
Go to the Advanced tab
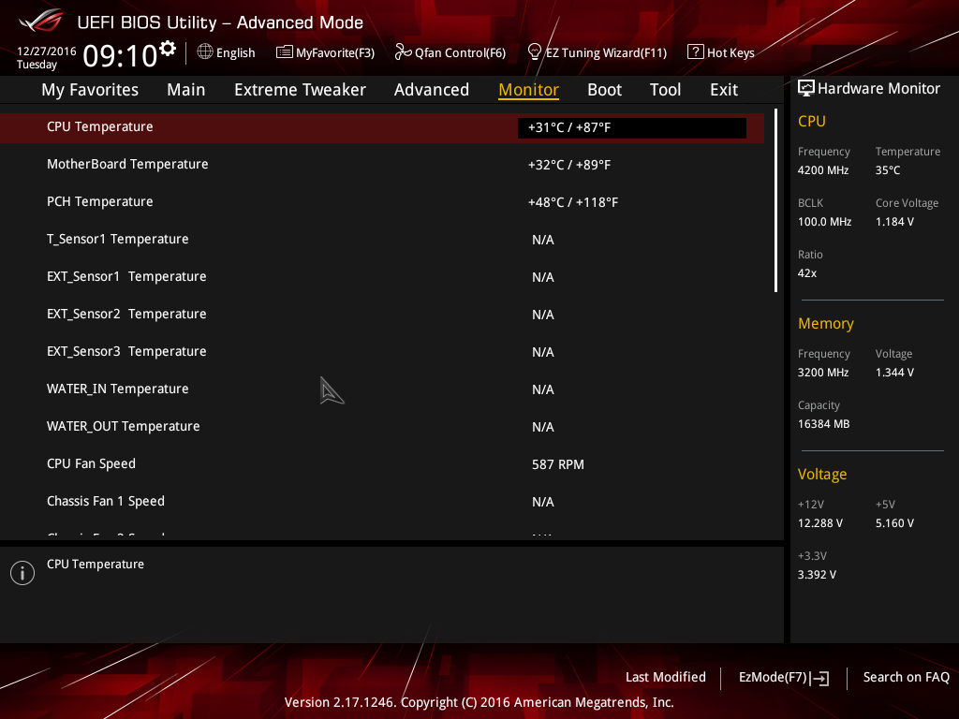point(432,90)
